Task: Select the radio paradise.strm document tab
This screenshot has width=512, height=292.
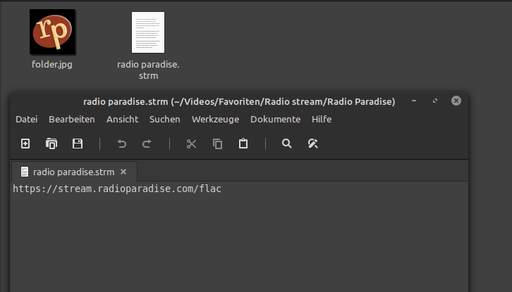Action: (74, 172)
